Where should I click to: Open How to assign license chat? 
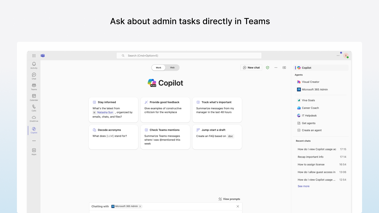click(322, 164)
